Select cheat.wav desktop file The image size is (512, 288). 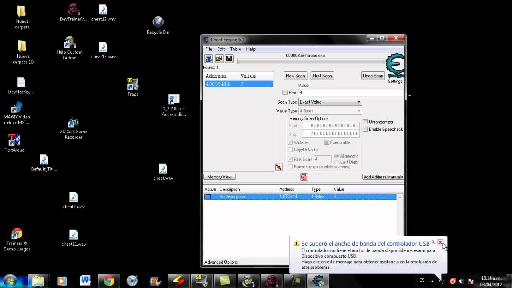pyautogui.click(x=163, y=172)
